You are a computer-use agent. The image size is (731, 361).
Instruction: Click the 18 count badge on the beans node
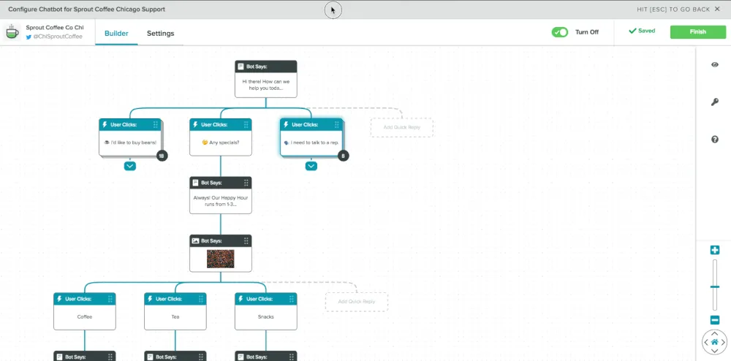pos(162,156)
